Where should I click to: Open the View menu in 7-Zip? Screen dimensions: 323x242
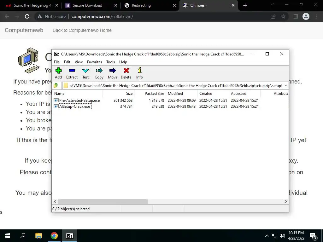[x=79, y=62]
